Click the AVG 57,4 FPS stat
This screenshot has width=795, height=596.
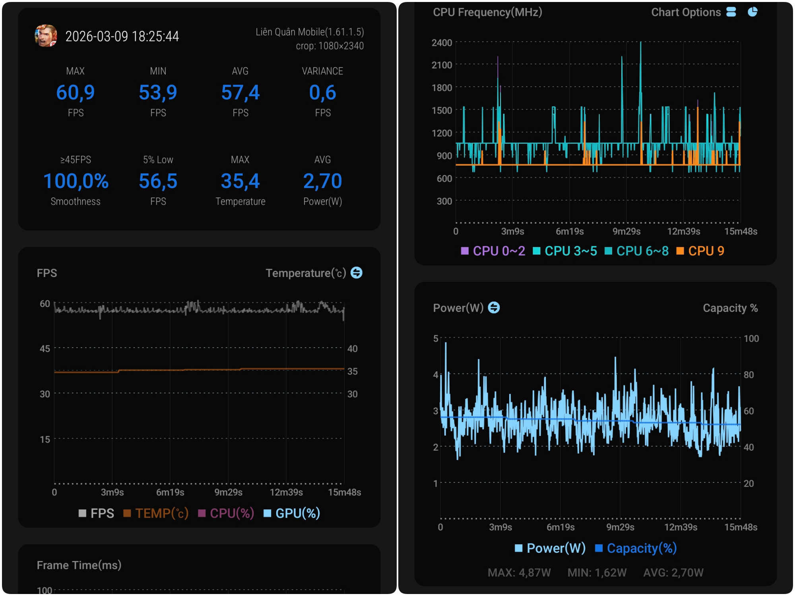coord(240,92)
